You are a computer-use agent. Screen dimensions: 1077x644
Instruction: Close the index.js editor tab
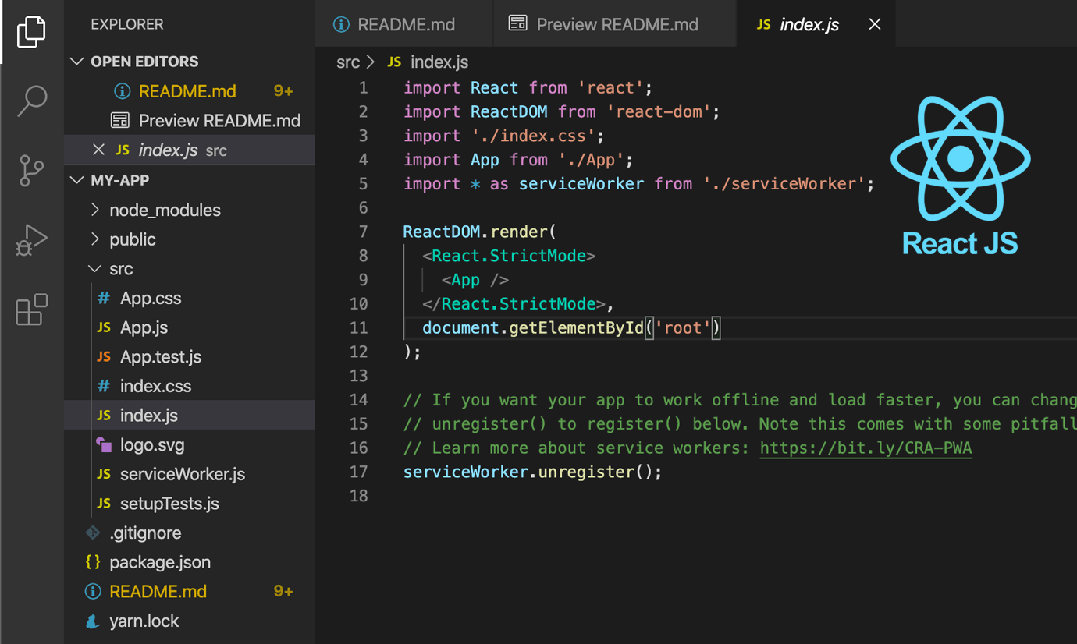(x=874, y=24)
